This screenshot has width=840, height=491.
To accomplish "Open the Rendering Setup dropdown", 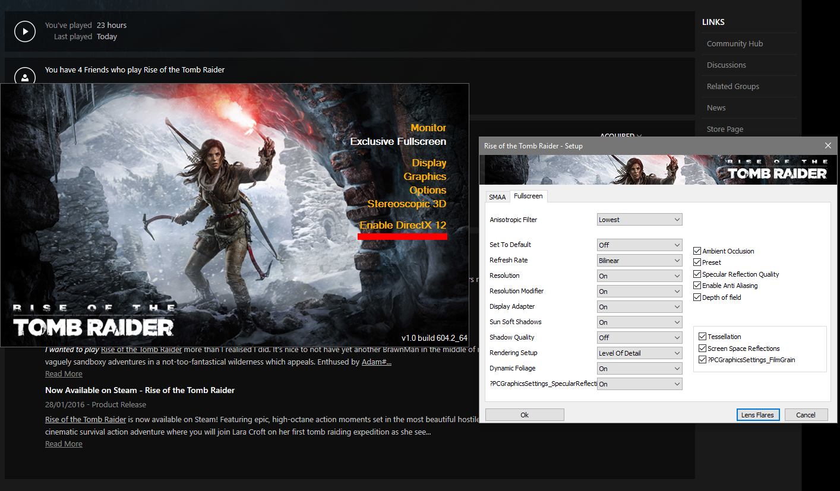I will [x=640, y=353].
